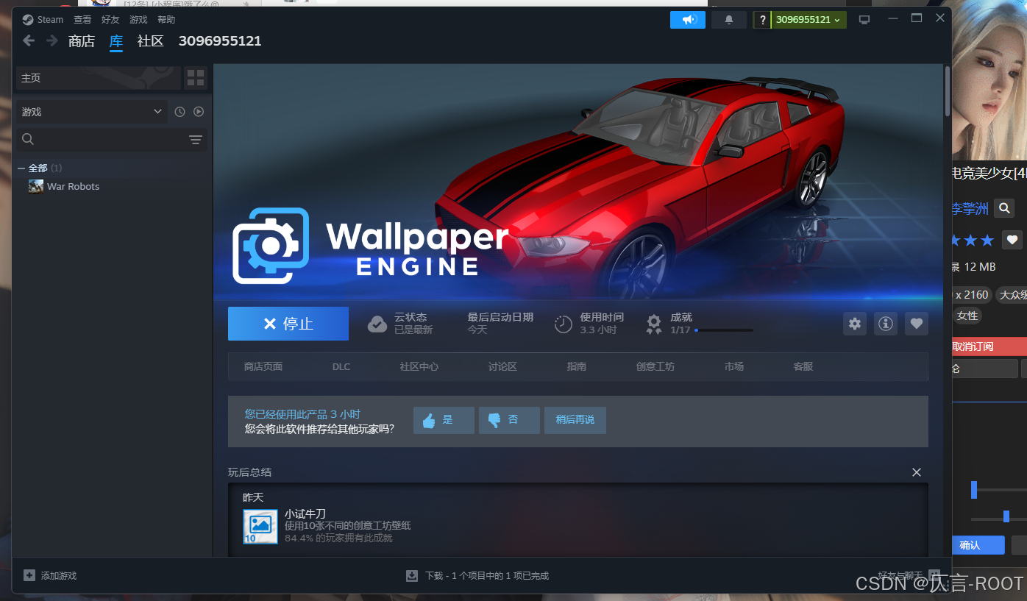1027x601 pixels.
Task: Open the 讨论区 link
Action: (x=503, y=366)
